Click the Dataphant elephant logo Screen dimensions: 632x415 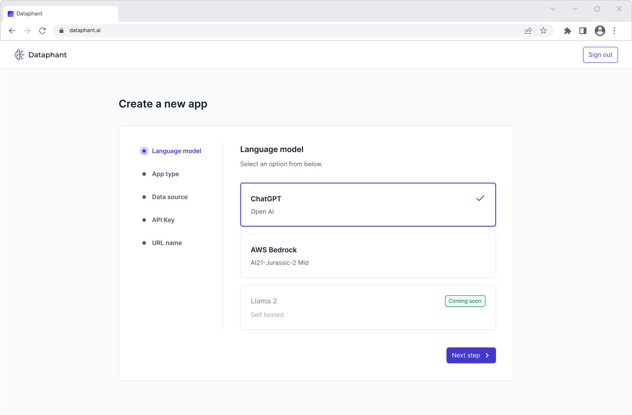click(19, 55)
